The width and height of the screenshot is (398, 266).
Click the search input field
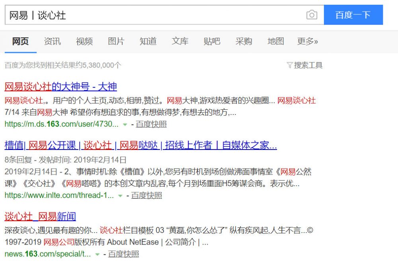click(x=155, y=15)
